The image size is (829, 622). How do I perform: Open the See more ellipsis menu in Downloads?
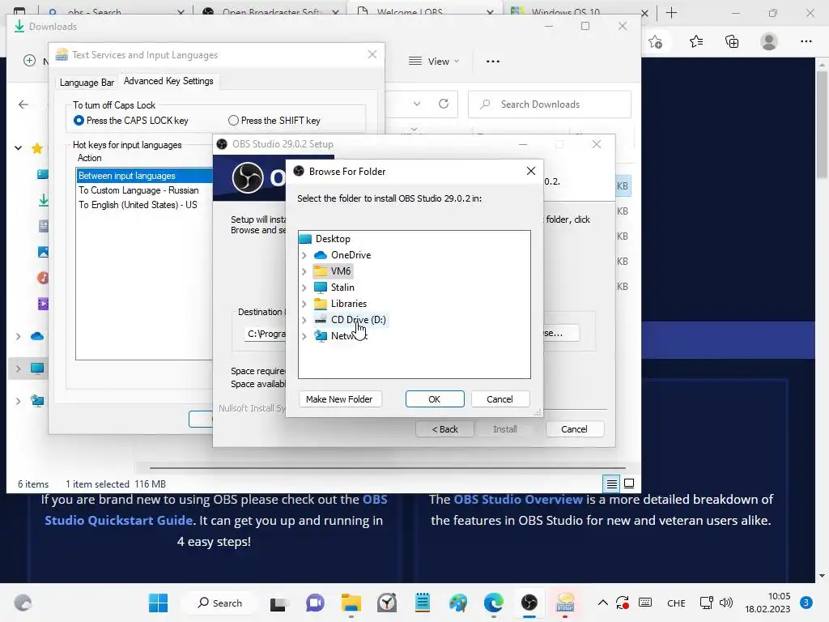[493, 62]
